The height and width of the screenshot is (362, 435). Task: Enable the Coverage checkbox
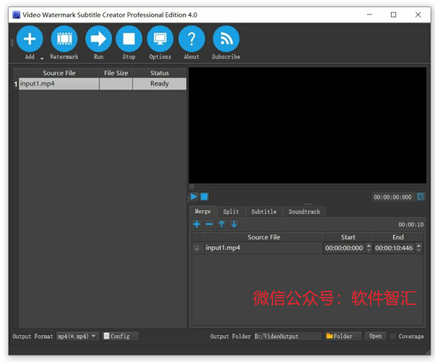pyautogui.click(x=393, y=336)
